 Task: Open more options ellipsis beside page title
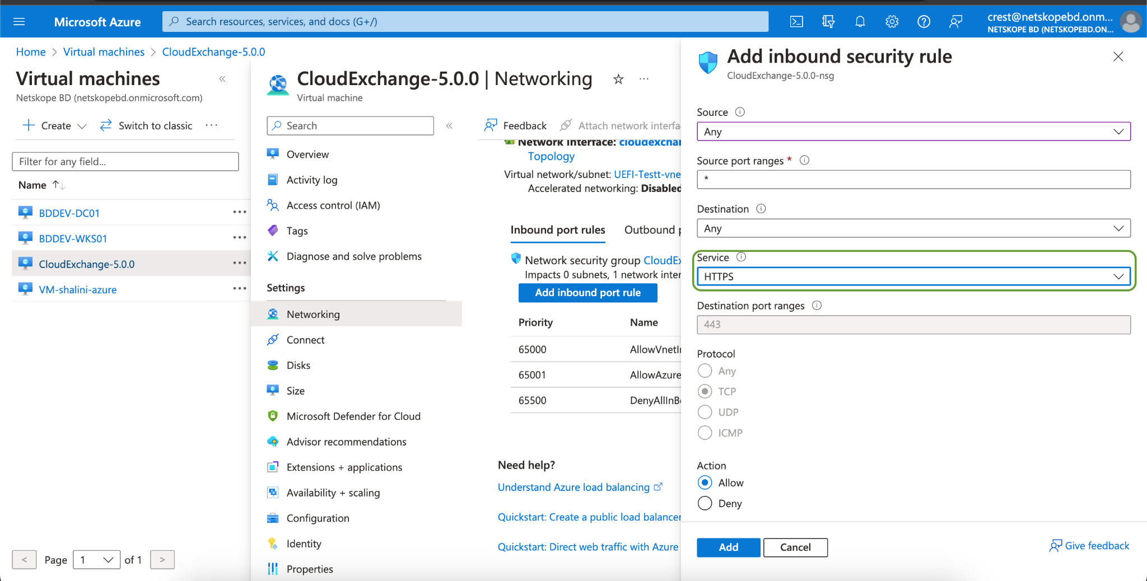tap(644, 79)
